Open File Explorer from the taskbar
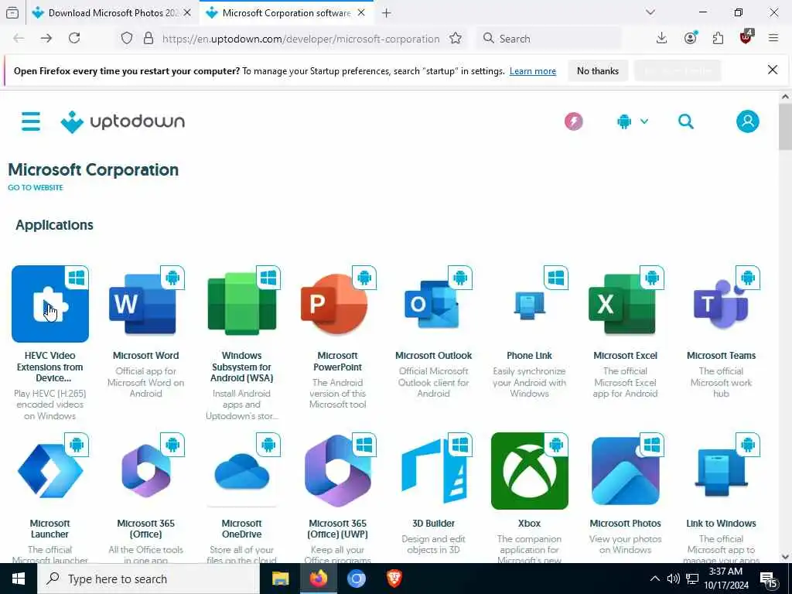Screen dimensions: 792x594 click(280, 579)
